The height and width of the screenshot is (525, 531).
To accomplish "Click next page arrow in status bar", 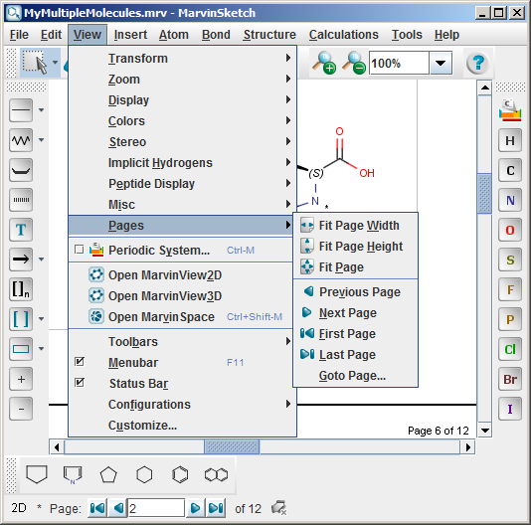I will 196,508.
